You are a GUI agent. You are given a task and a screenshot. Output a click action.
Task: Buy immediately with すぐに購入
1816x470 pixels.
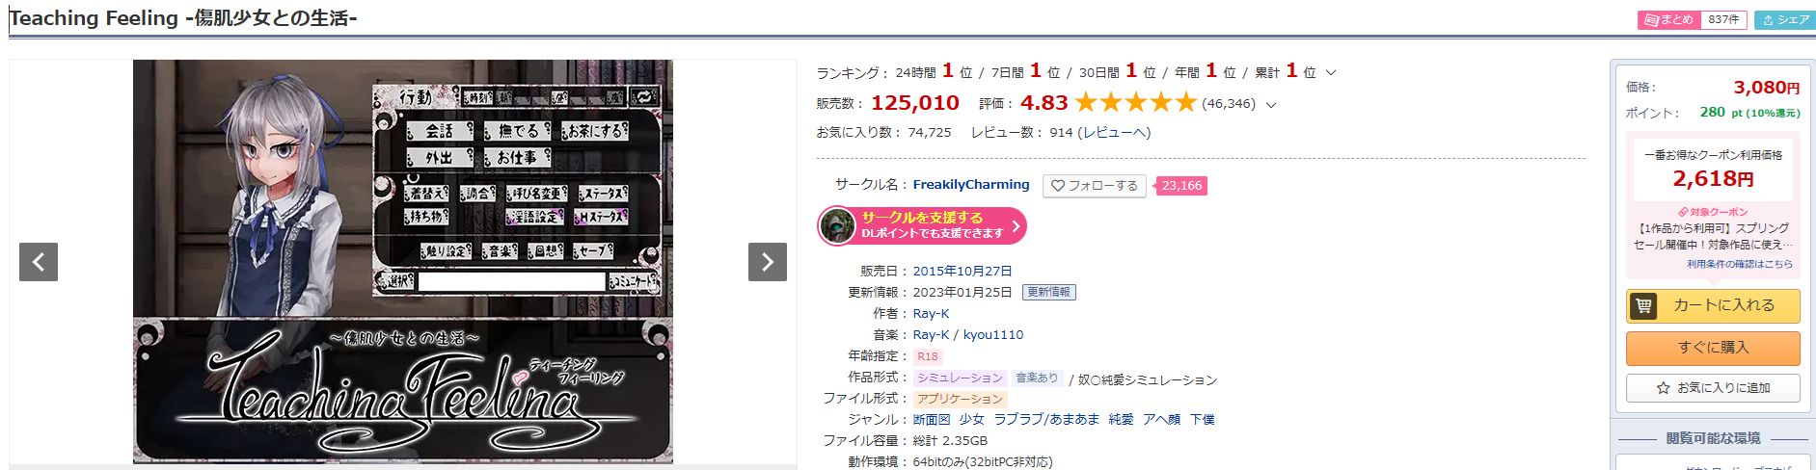pos(1713,348)
